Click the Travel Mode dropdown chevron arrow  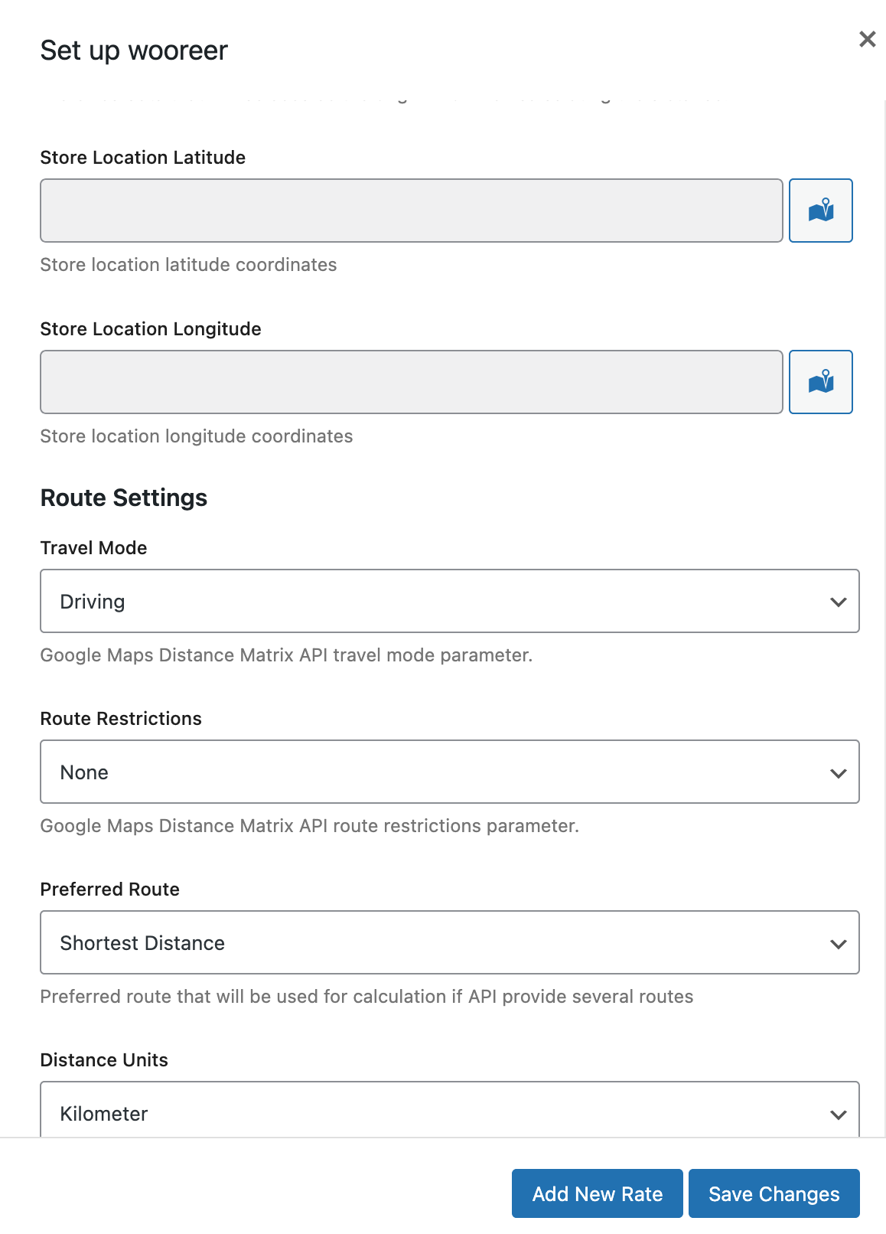(838, 602)
